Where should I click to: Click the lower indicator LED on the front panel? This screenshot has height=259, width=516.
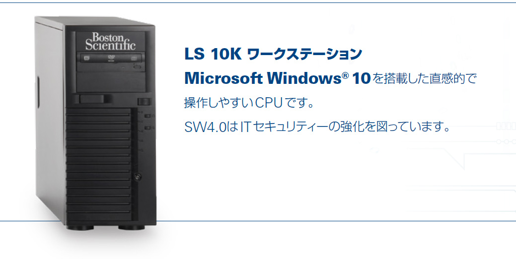[148, 128]
